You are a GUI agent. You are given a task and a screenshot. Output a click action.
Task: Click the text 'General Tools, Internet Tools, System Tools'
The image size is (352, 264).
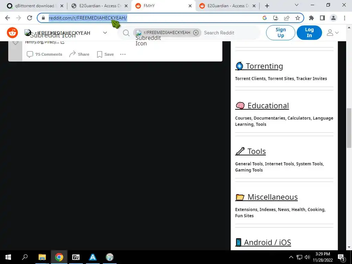tap(279, 164)
